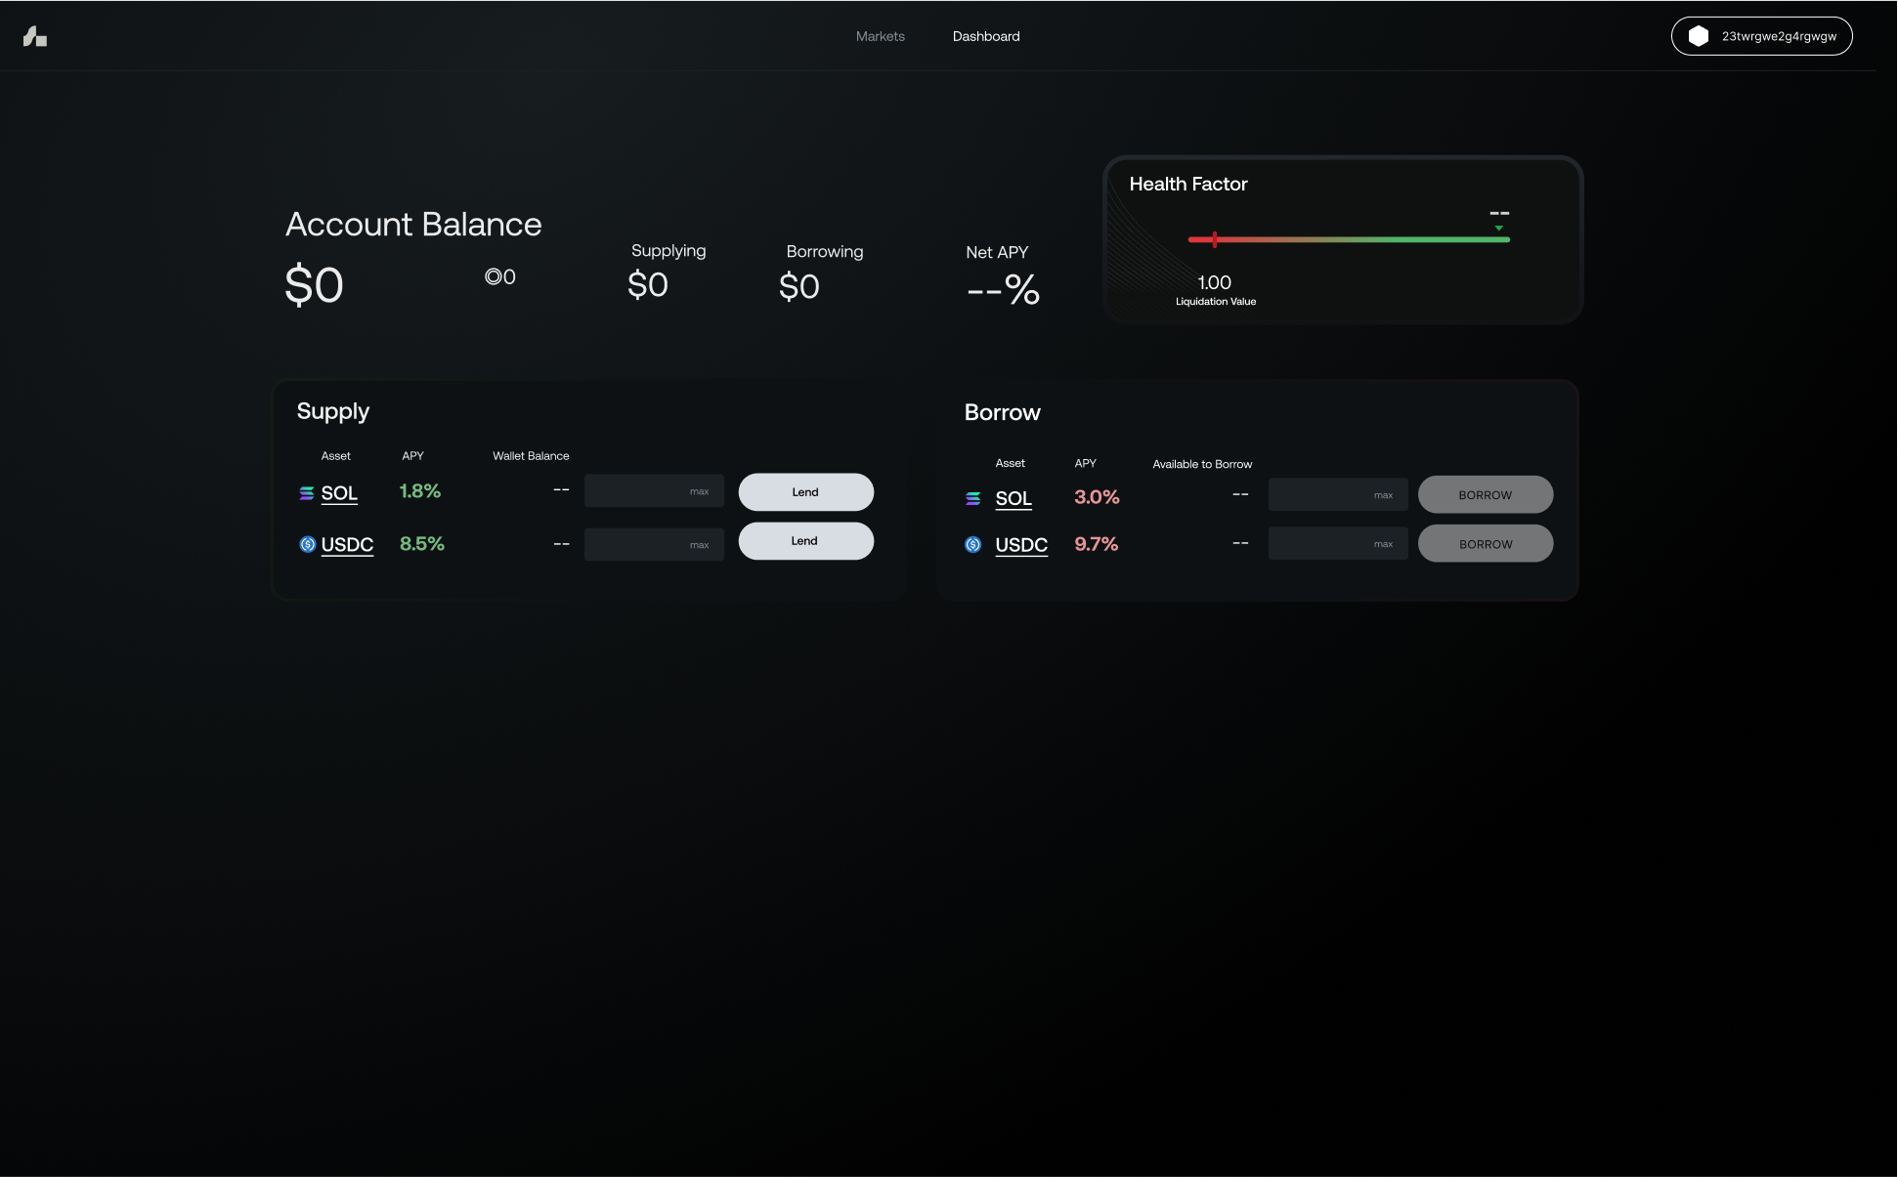Screen dimensions: 1898x1177
Task: Click max in USDC borrow amount field
Action: tap(1383, 544)
